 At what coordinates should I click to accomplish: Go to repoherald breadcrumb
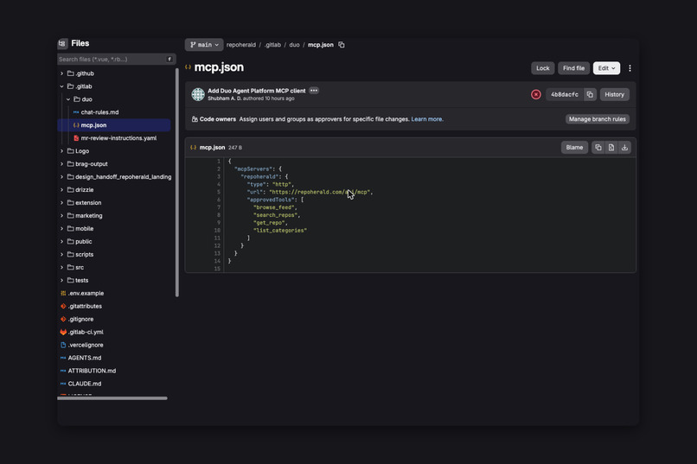241,45
